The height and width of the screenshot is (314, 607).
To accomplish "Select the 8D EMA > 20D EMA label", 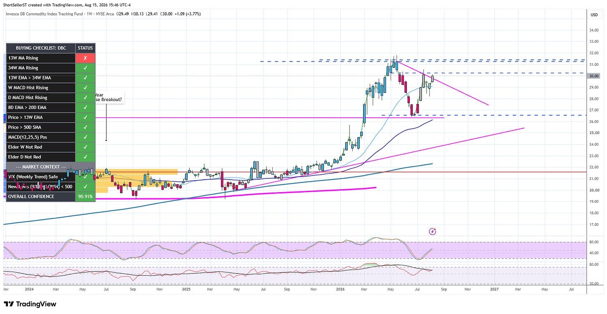I will (x=28, y=107).
